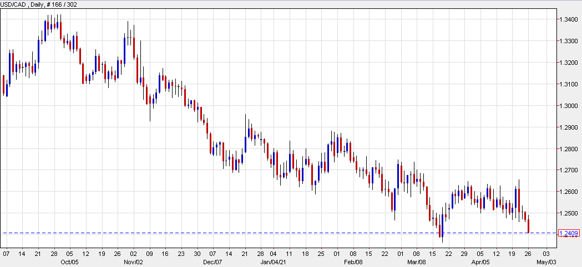The height and width of the screenshot is (267, 582).
Task: Click the 1.3200 price axis label
Action: click(569, 62)
